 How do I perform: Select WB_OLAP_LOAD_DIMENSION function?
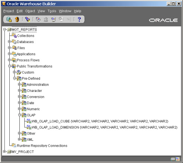pos(104,127)
